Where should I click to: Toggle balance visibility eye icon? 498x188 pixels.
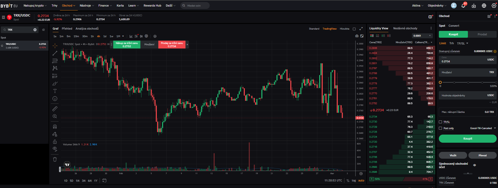pos(474,165)
